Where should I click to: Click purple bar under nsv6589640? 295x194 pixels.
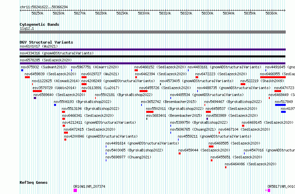pos(35,98)
